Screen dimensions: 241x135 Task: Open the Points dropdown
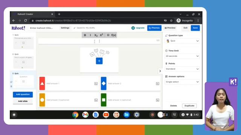pos(182,69)
